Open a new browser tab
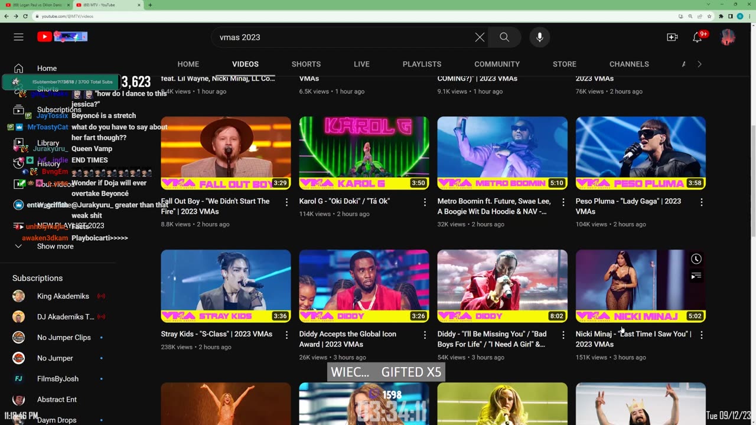Viewport: 756px width, 425px height. [x=150, y=5]
